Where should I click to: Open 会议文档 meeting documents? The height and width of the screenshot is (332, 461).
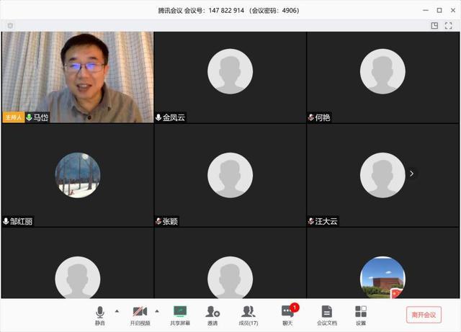point(326,313)
